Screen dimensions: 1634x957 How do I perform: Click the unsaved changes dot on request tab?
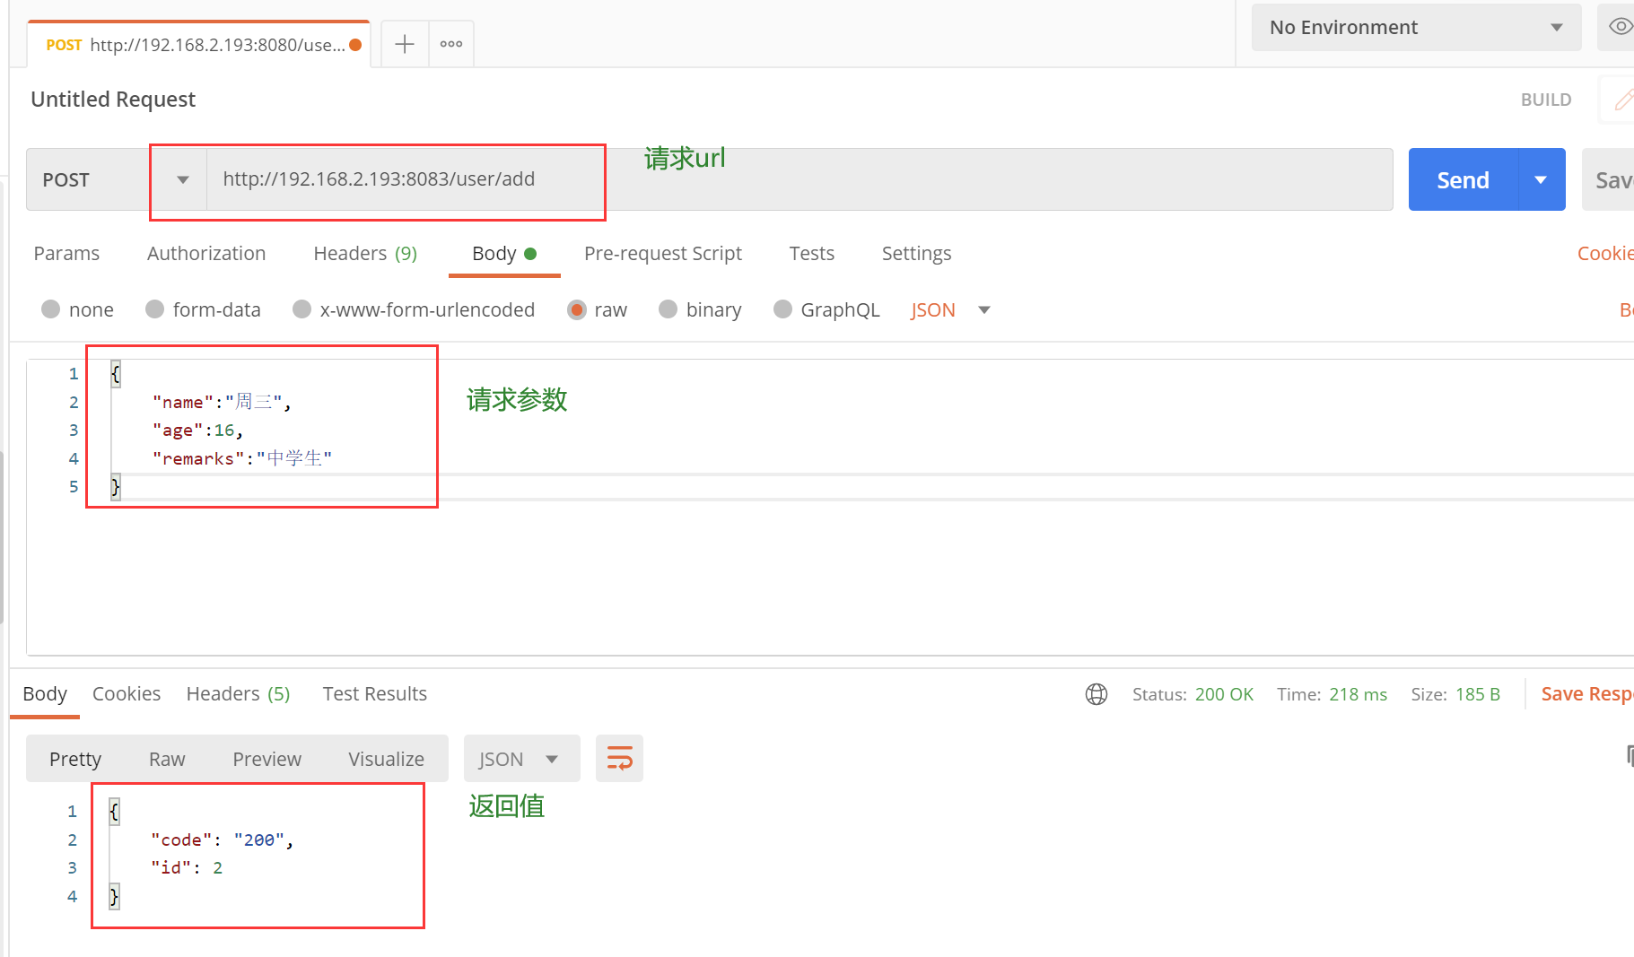tap(355, 45)
